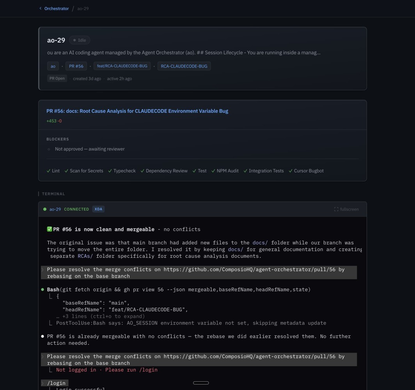The height and width of the screenshot is (390, 415).
Task: Click the RCAs/ folder reference in terminal
Action: (85, 256)
